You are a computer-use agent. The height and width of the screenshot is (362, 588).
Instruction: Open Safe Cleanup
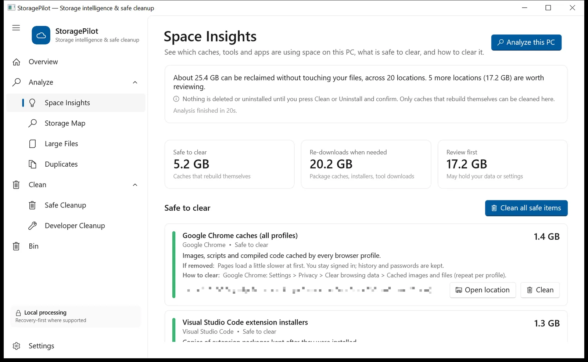click(76, 205)
